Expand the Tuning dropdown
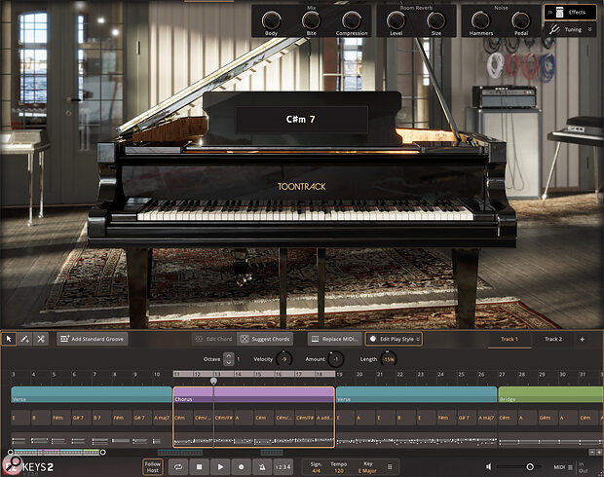The width and height of the screenshot is (604, 477). point(571,29)
